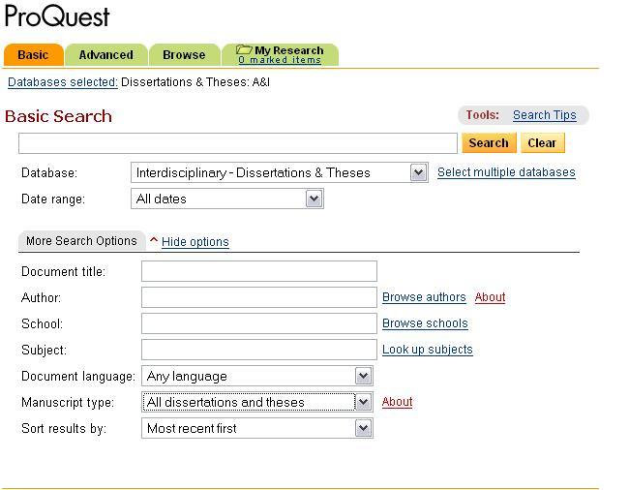
Task: Click the Browse schools link
Action: point(425,323)
